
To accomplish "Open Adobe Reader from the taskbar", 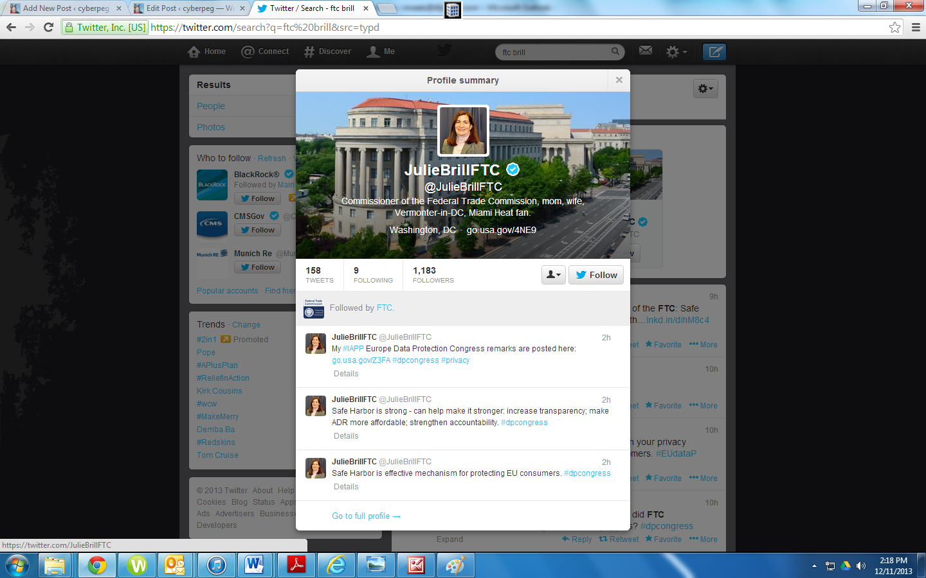I will tap(296, 565).
